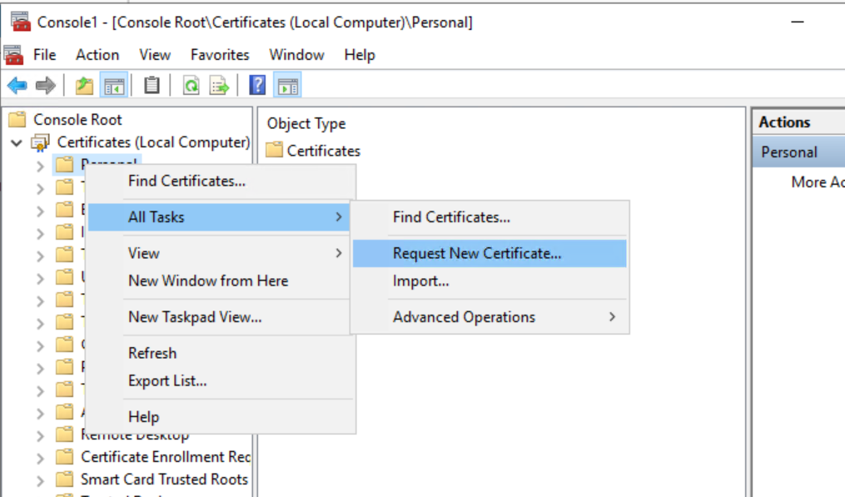The width and height of the screenshot is (845, 497).
Task: Select Certificates (Local Computer) tree label
Action: point(153,142)
